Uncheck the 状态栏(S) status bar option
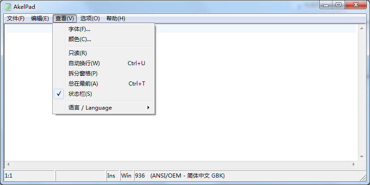The height and width of the screenshot is (185, 370). click(80, 94)
